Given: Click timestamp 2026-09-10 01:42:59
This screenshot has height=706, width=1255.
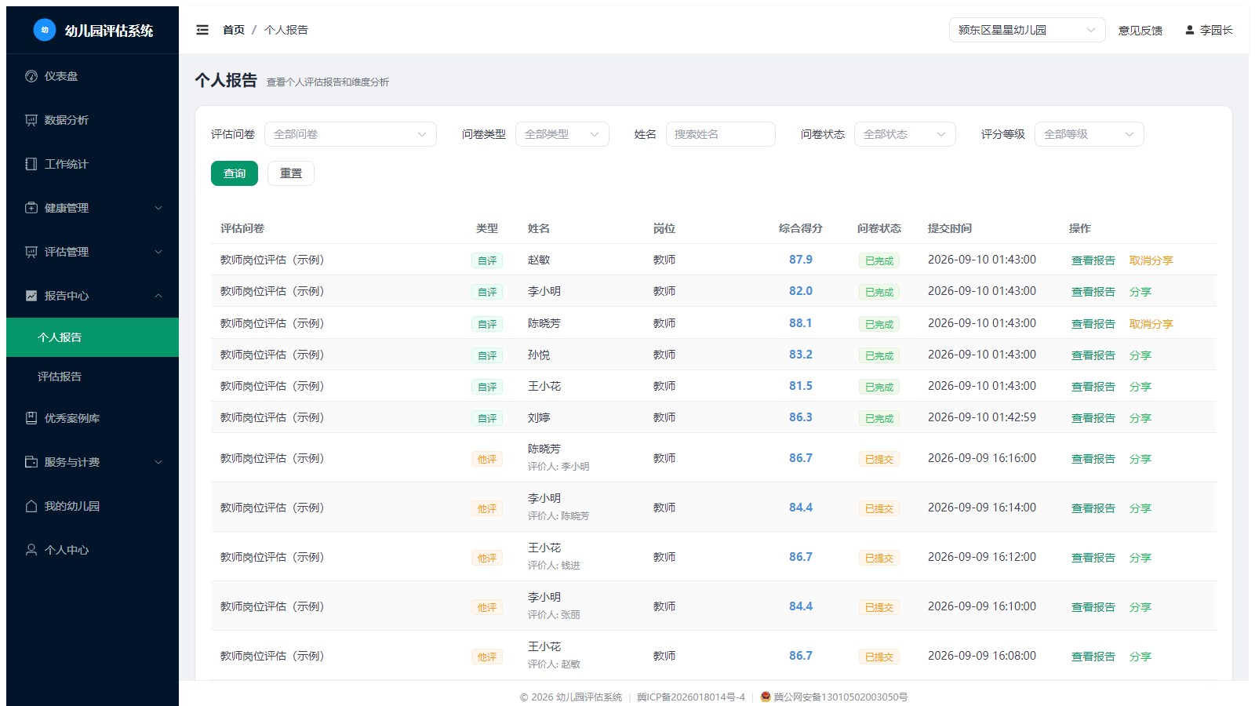Looking at the screenshot, I should (982, 417).
